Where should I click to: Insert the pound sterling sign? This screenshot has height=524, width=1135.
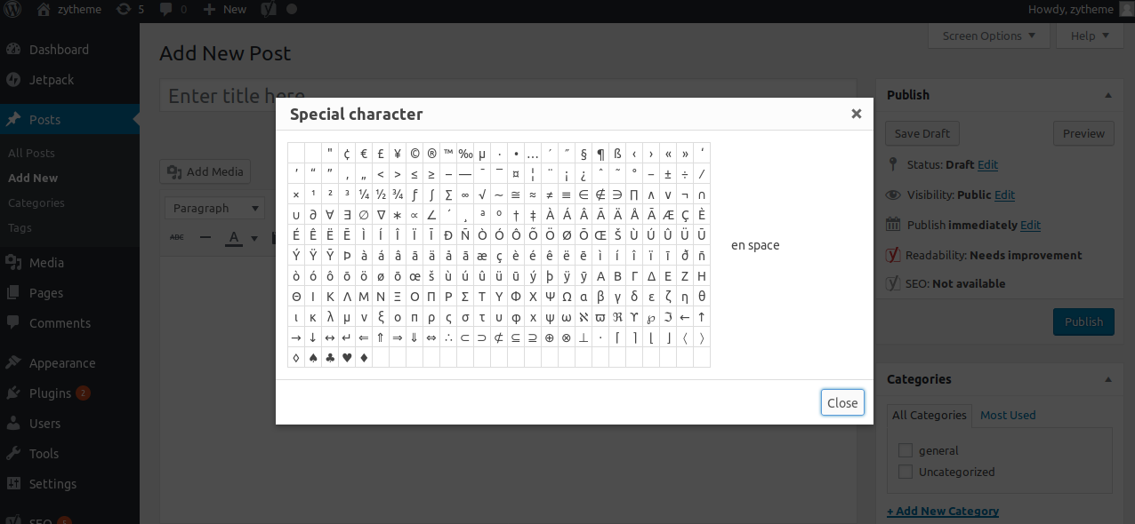point(381,154)
